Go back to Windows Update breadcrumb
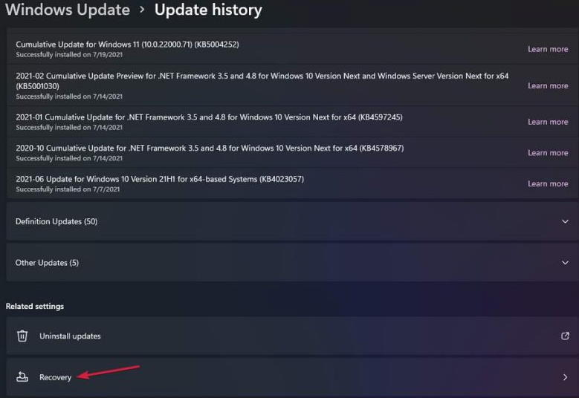 (68, 10)
